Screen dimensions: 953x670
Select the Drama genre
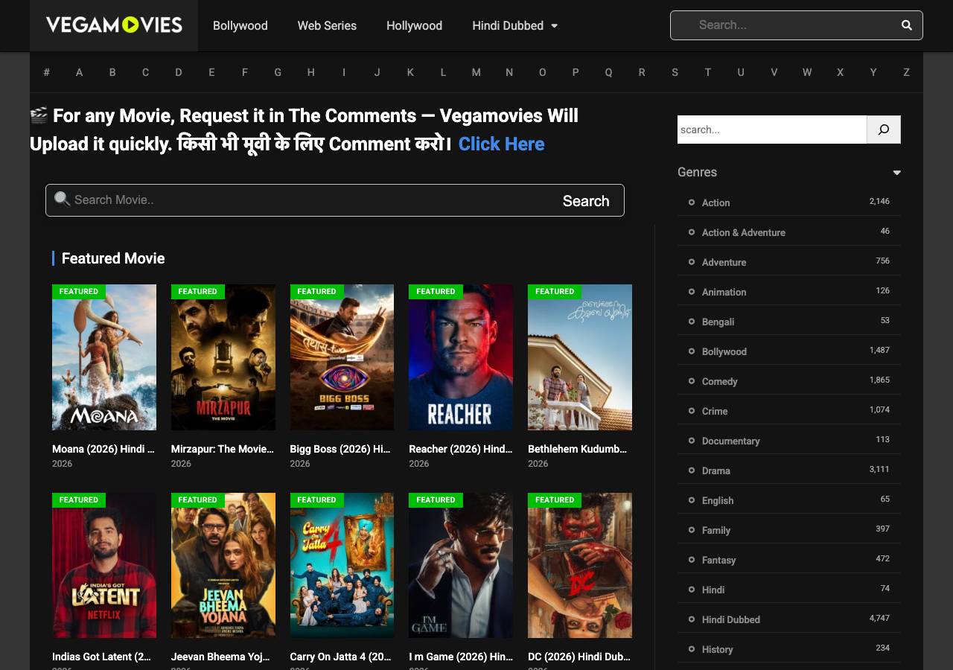[715, 470]
